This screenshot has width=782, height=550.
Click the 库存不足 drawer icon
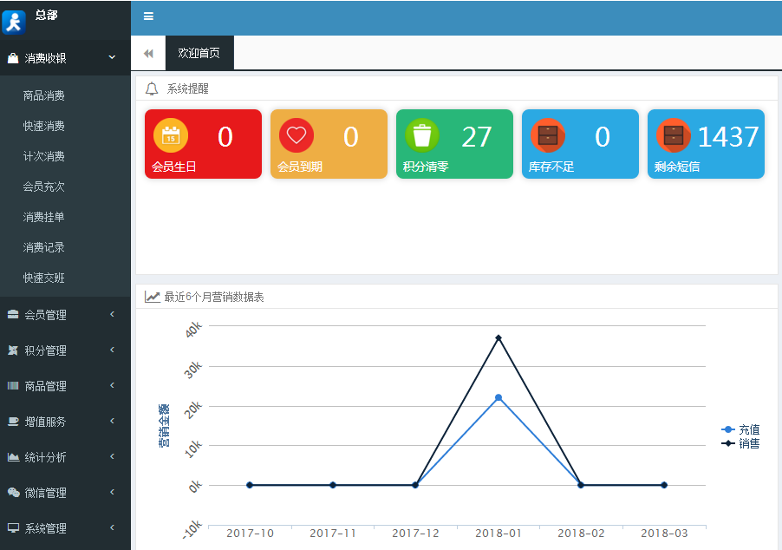(x=548, y=135)
